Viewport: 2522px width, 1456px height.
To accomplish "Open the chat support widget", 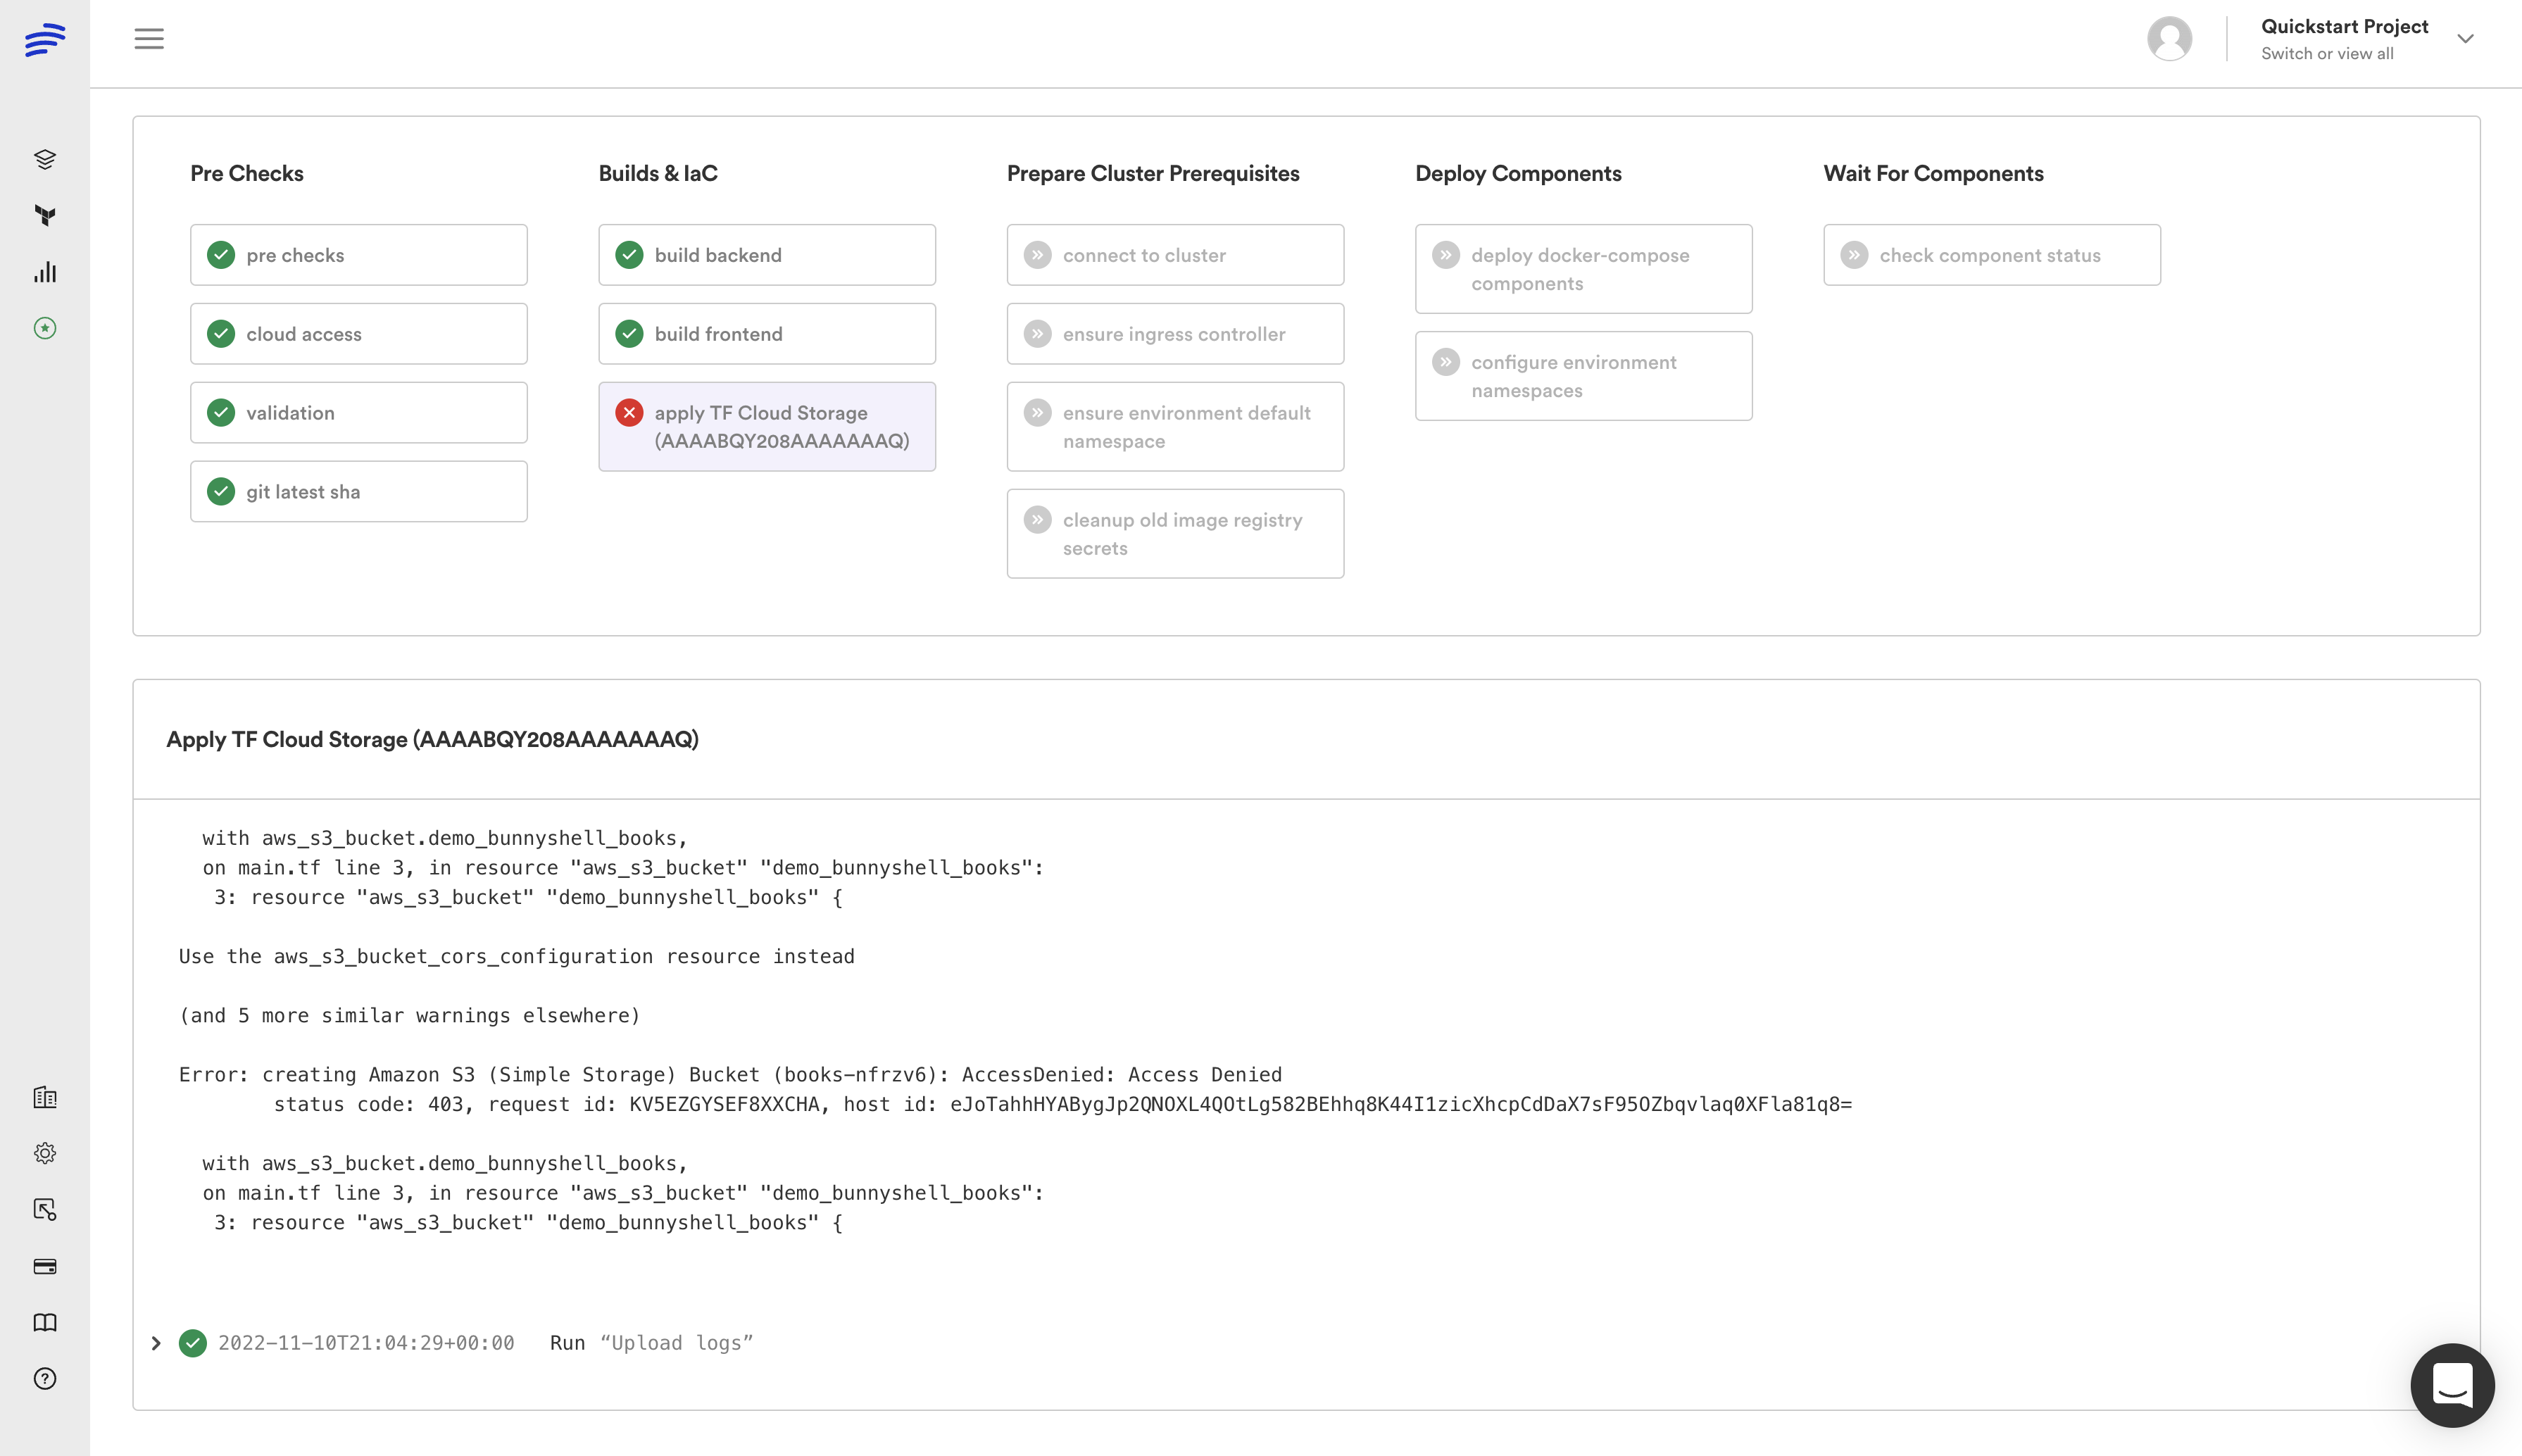I will tap(2452, 1385).
